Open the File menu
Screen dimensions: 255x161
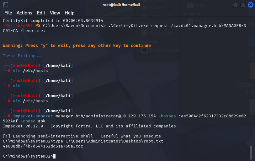(x=8, y=13)
